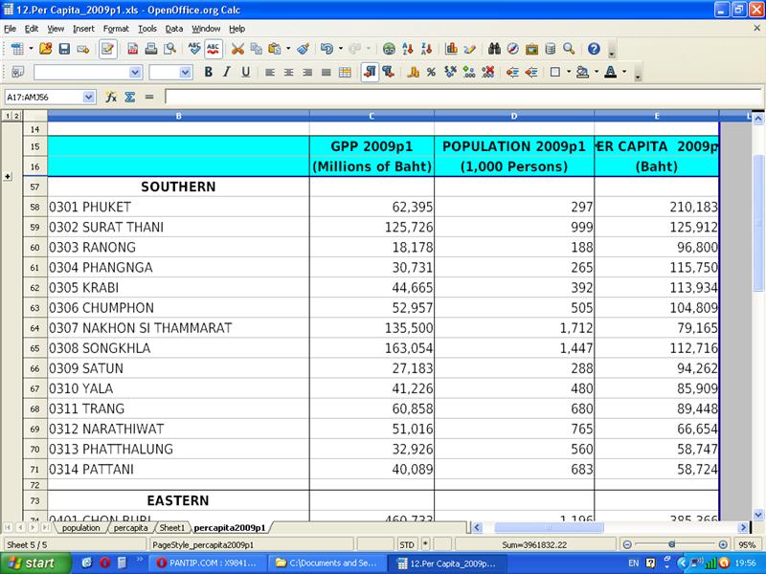Copy the selection
Screen dimensions: 766x574
(x=256, y=49)
